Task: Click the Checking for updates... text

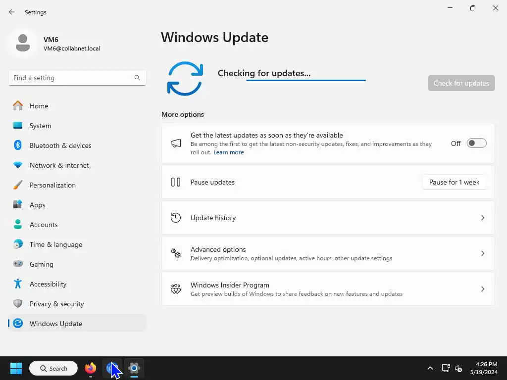Action: point(264,73)
